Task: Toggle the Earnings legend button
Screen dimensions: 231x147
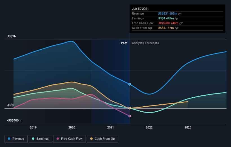Action: tap(40, 139)
